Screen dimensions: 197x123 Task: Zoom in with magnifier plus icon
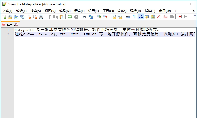(99, 17)
